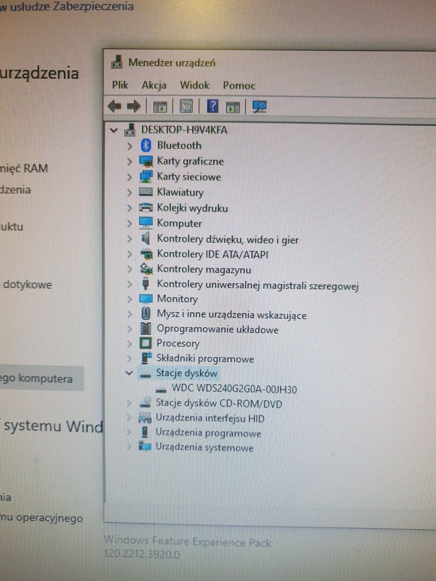Click the Kontrolery magazynu icon
436x581 pixels.
(x=146, y=269)
